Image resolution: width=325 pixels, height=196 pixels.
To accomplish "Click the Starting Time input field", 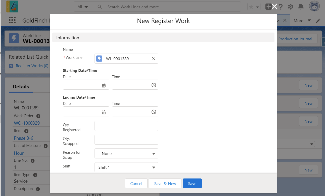I will point(135,85).
